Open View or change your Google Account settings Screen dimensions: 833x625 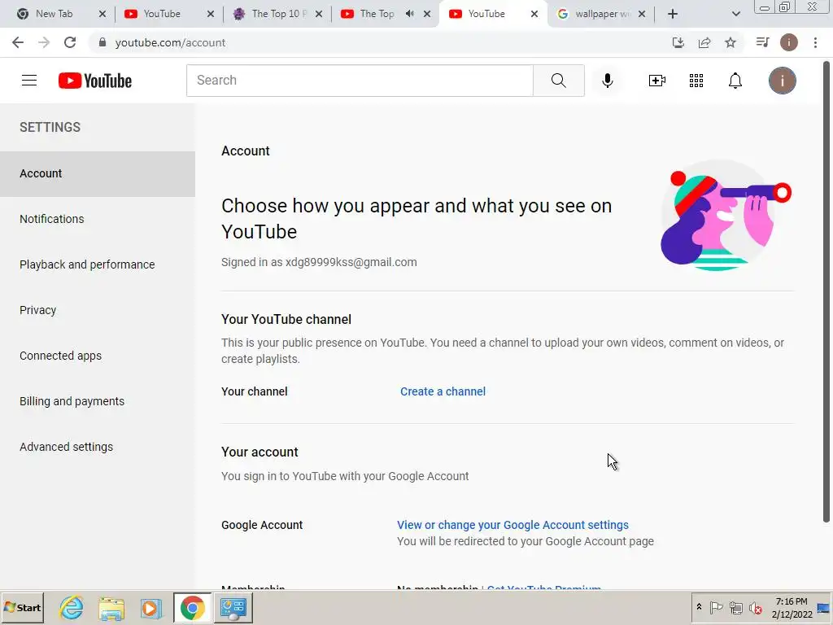[512, 525]
